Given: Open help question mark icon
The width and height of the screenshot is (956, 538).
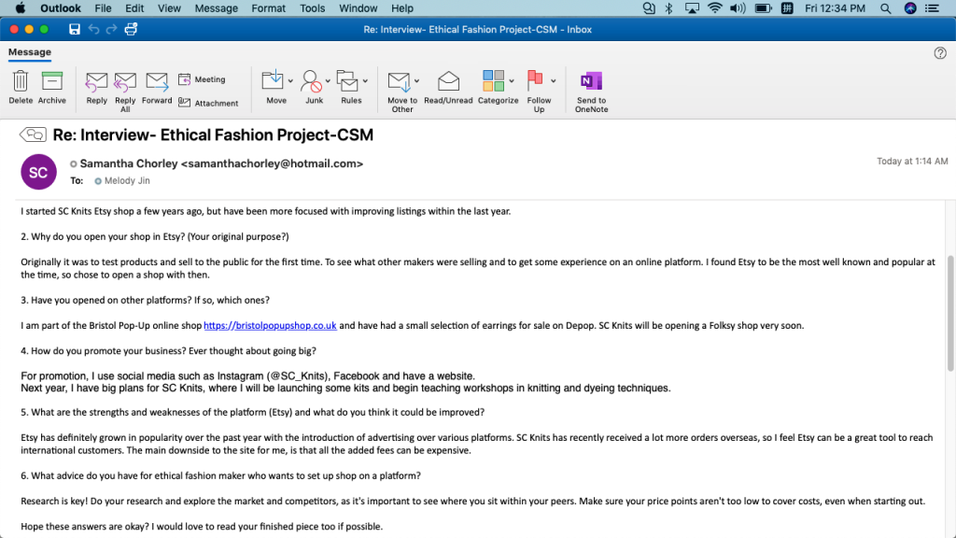Looking at the screenshot, I should click(x=940, y=53).
